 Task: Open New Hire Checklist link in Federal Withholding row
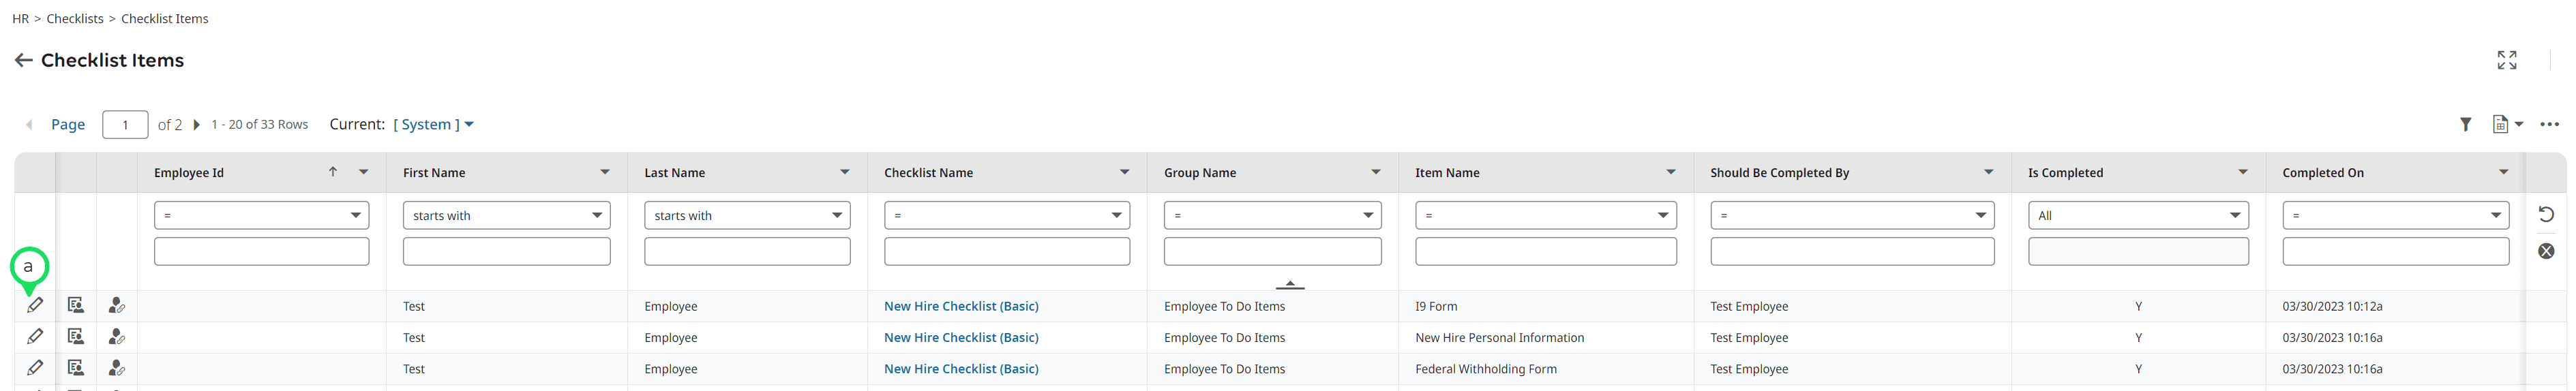point(961,368)
